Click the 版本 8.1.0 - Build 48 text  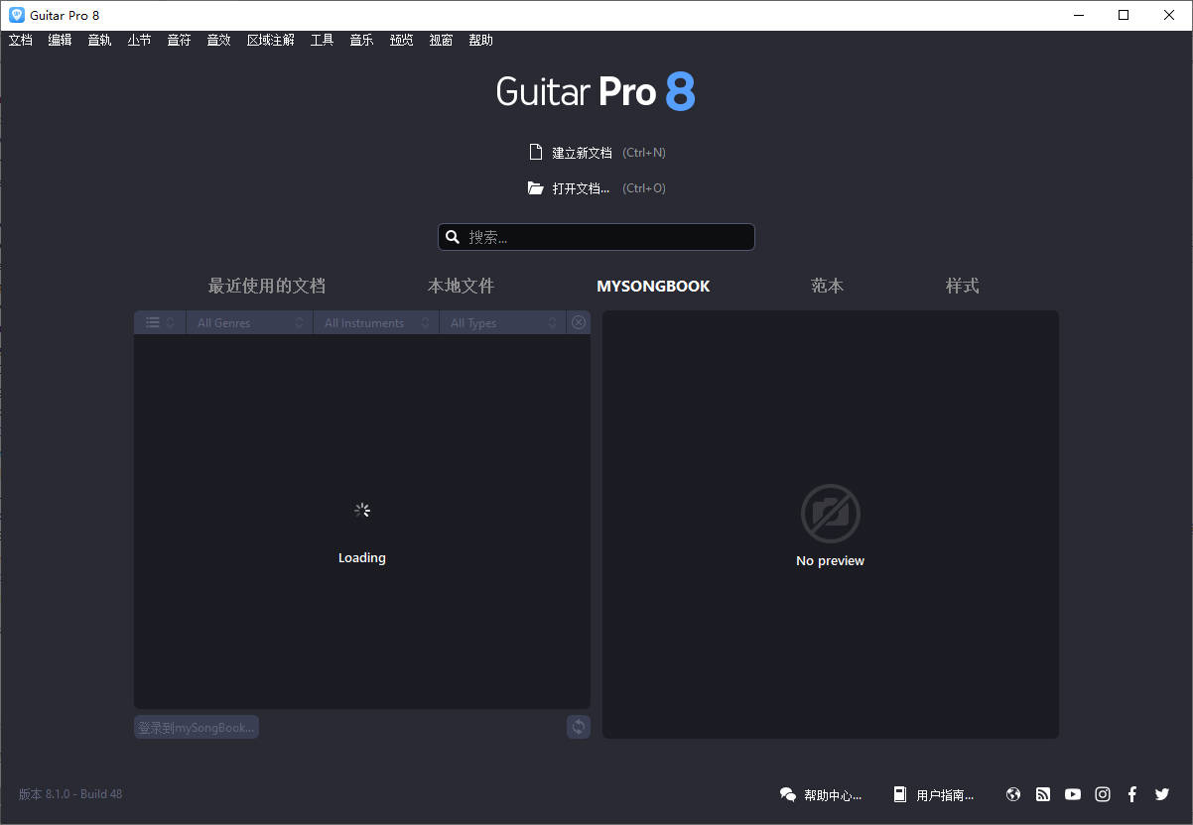click(70, 794)
